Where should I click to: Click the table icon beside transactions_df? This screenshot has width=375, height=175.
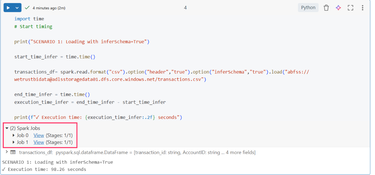click(x=13, y=152)
